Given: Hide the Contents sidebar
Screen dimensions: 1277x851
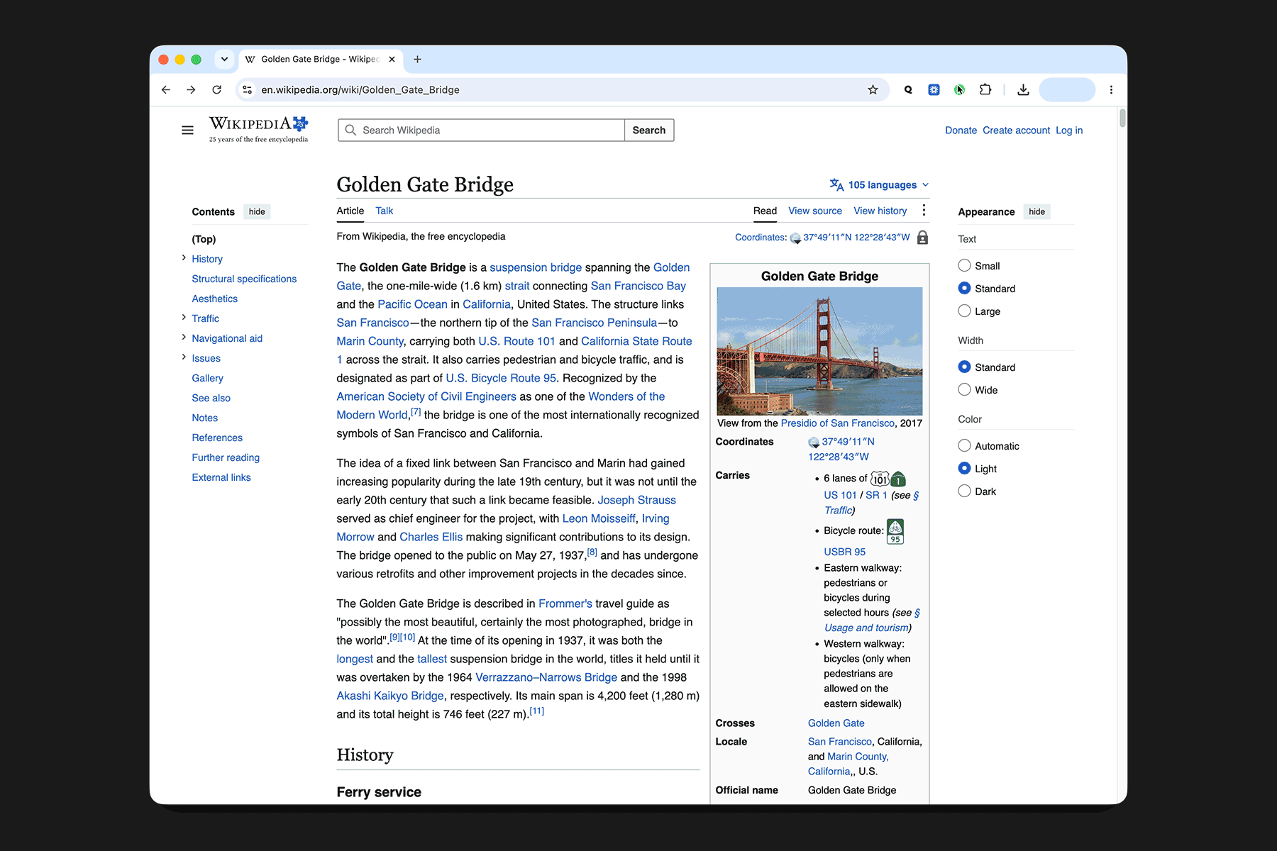Looking at the screenshot, I should coord(257,212).
